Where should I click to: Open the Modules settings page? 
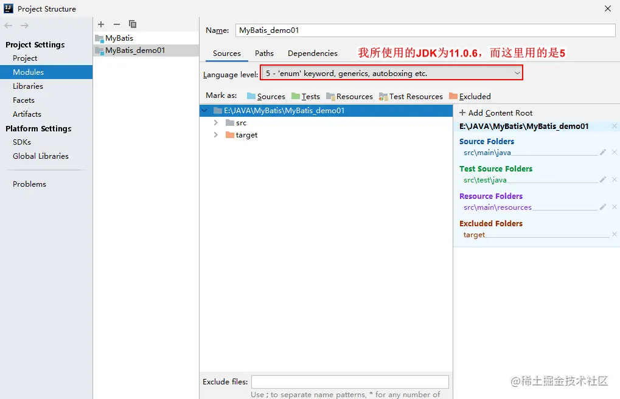[x=46, y=72]
